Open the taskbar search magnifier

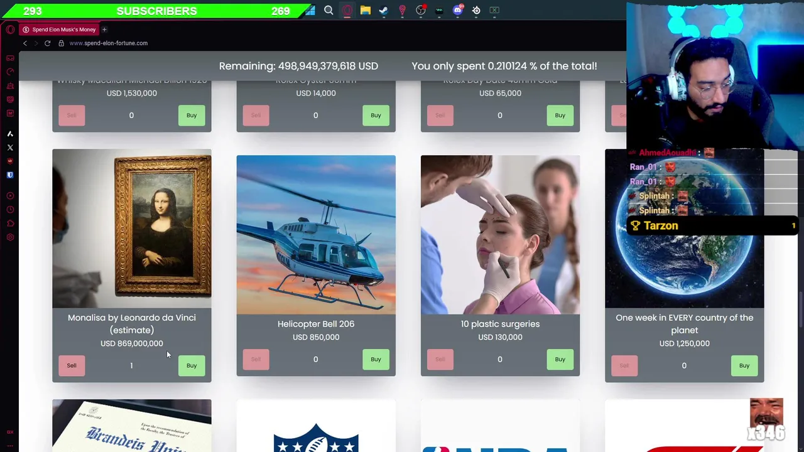[x=329, y=10]
